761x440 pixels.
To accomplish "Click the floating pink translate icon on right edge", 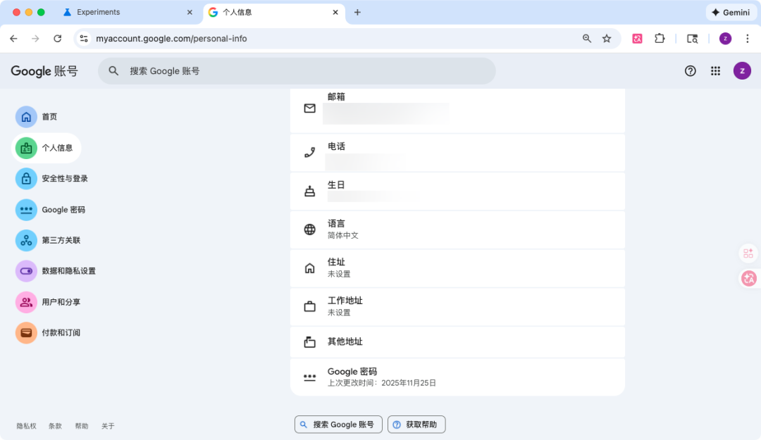I will 749,279.
